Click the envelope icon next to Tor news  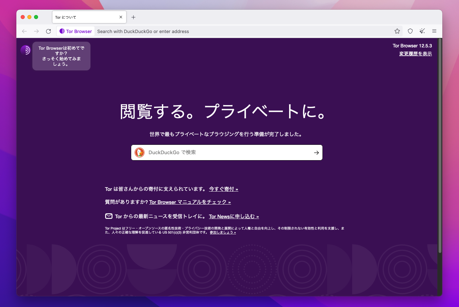point(108,216)
